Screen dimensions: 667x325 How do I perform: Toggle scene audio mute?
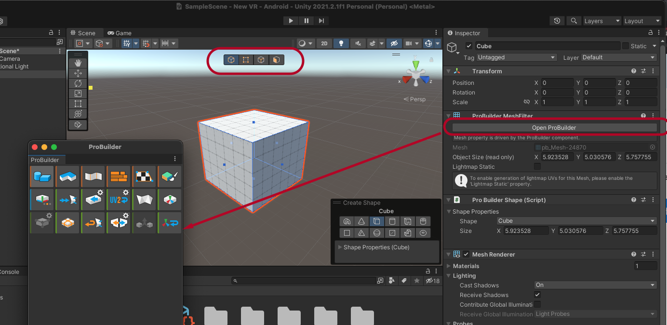point(358,43)
